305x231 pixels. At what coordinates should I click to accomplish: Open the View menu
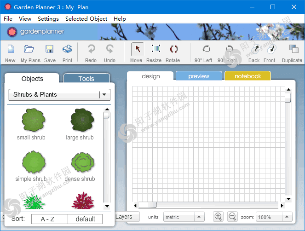pos(25,19)
